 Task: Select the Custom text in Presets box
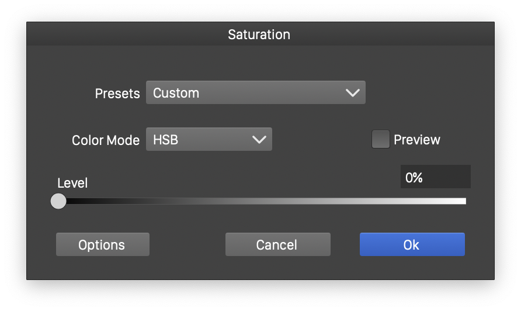tap(176, 93)
